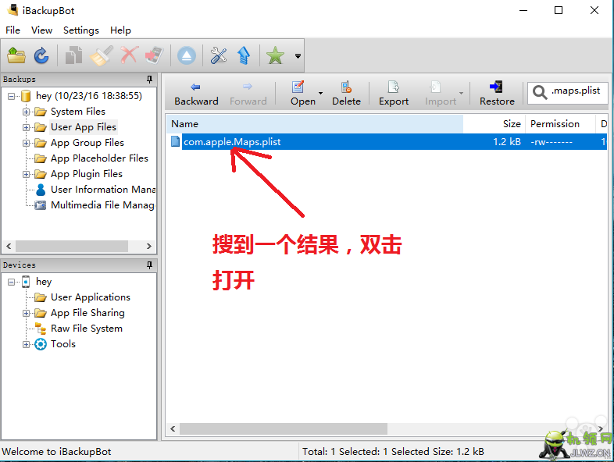Screen dimensions: 614x462
Task: Click the wrench and screwdriver tools icon
Action: (x=219, y=55)
